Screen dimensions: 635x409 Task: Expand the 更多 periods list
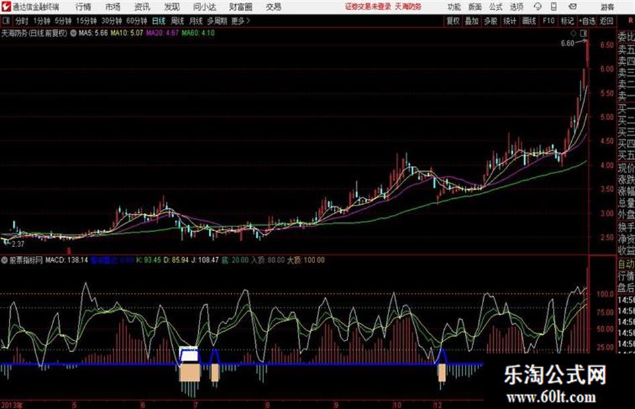click(x=241, y=21)
